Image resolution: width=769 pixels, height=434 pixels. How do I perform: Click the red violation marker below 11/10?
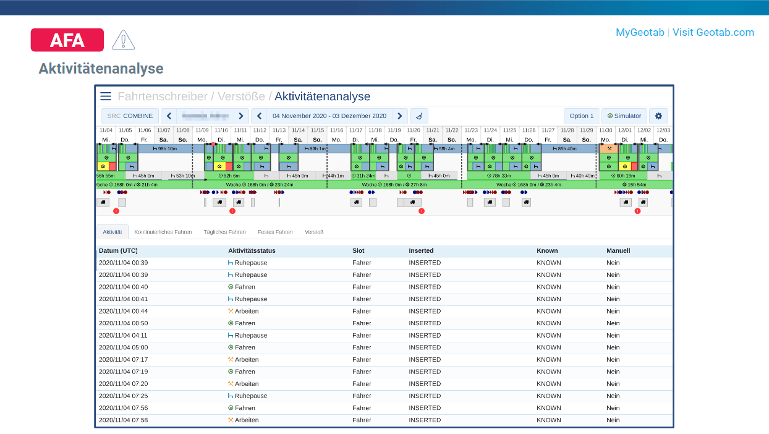[x=232, y=211]
